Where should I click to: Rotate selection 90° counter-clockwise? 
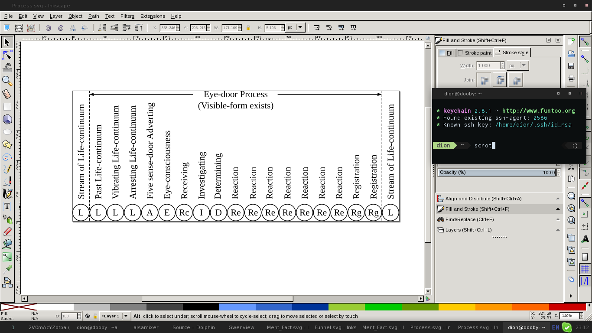tap(49, 27)
